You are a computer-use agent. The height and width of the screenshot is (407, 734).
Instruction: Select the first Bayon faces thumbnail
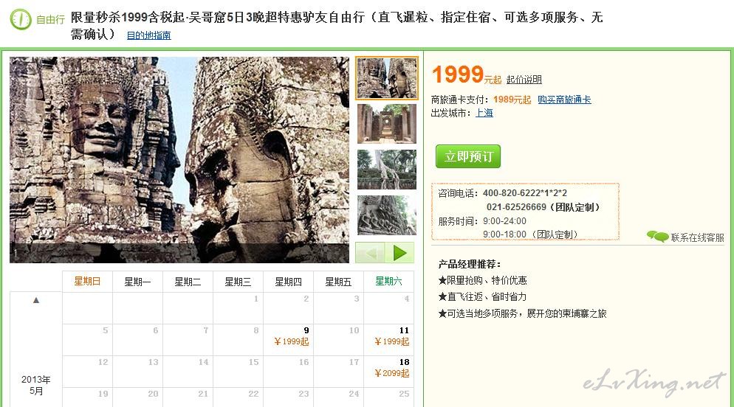(387, 78)
